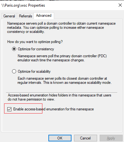Image resolution: width=124 pixels, height=142 pixels.
Task: Click the 'enumeration for this namespace' label text
Action: [x=70, y=109]
